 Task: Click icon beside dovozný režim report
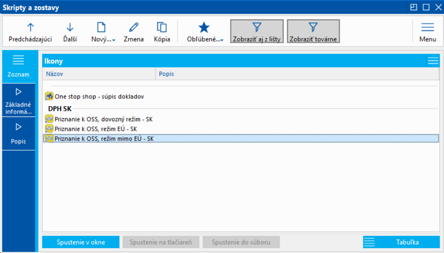click(49, 119)
